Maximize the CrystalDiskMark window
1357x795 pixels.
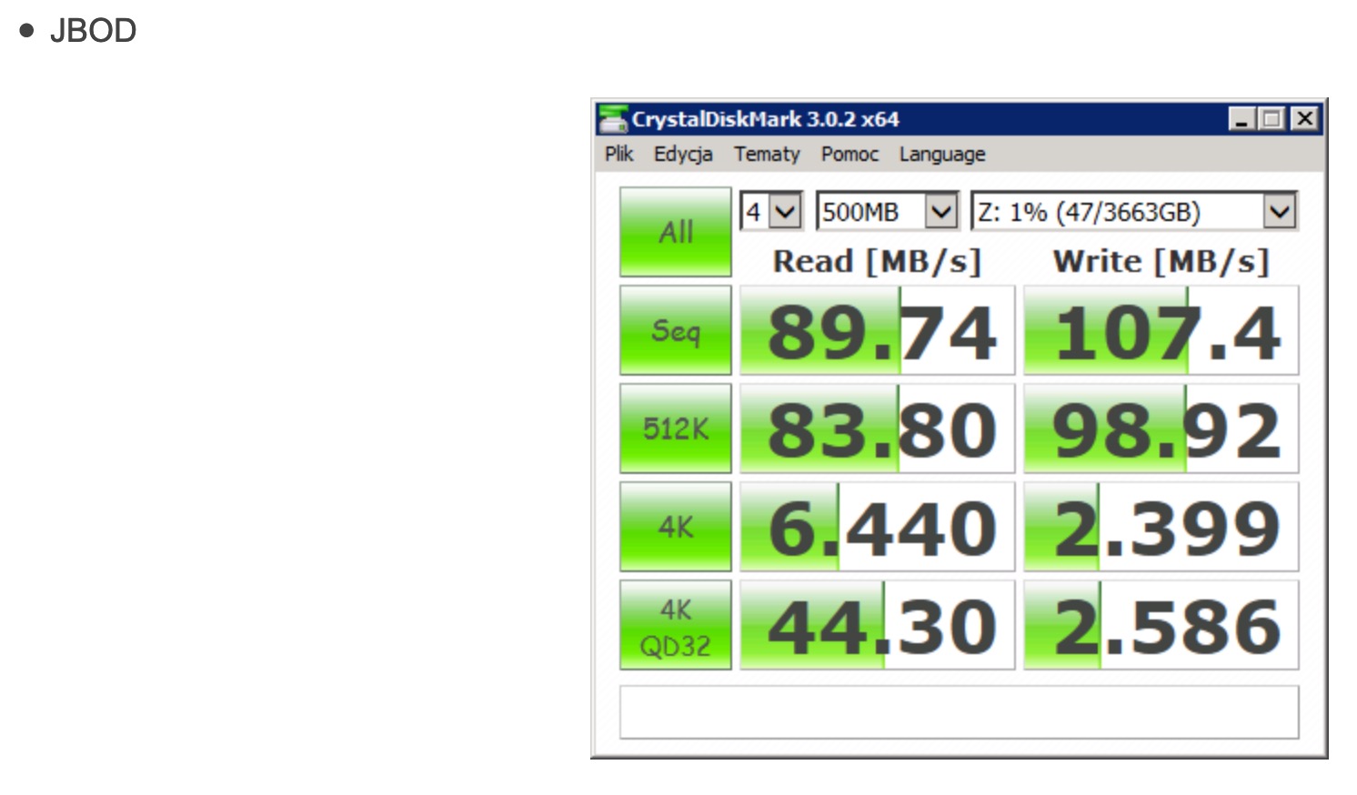click(1272, 119)
